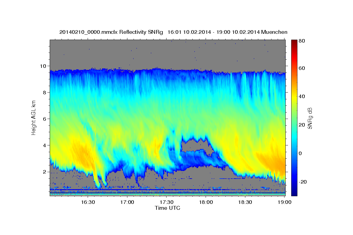
Task: Click the 'Time UTC' axis label
Action: click(x=167, y=208)
